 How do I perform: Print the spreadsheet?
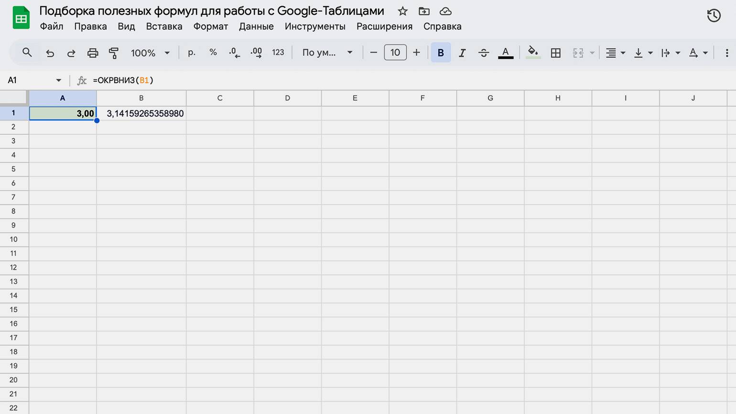[x=93, y=53]
